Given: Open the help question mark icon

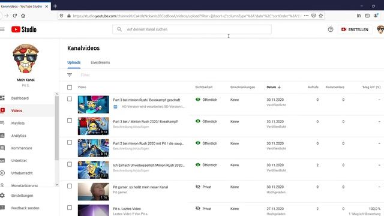Looking at the screenshot, I should coord(331,29).
